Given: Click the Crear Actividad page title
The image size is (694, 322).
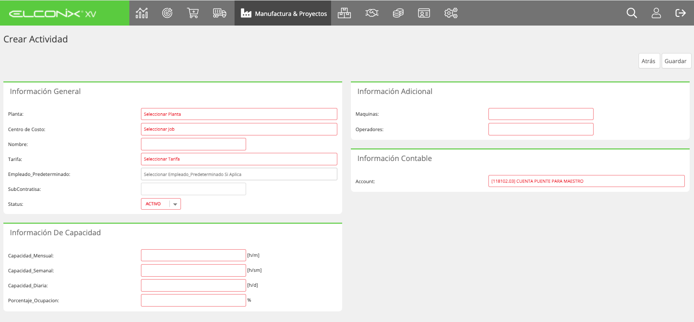Looking at the screenshot, I should pyautogui.click(x=36, y=40).
